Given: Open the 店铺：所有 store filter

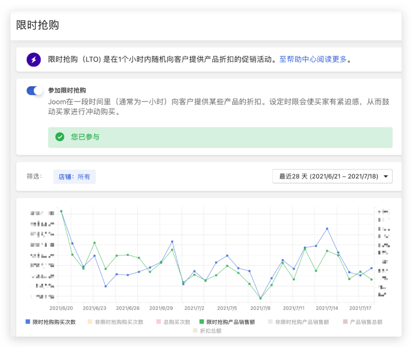Looking at the screenshot, I should [74, 176].
